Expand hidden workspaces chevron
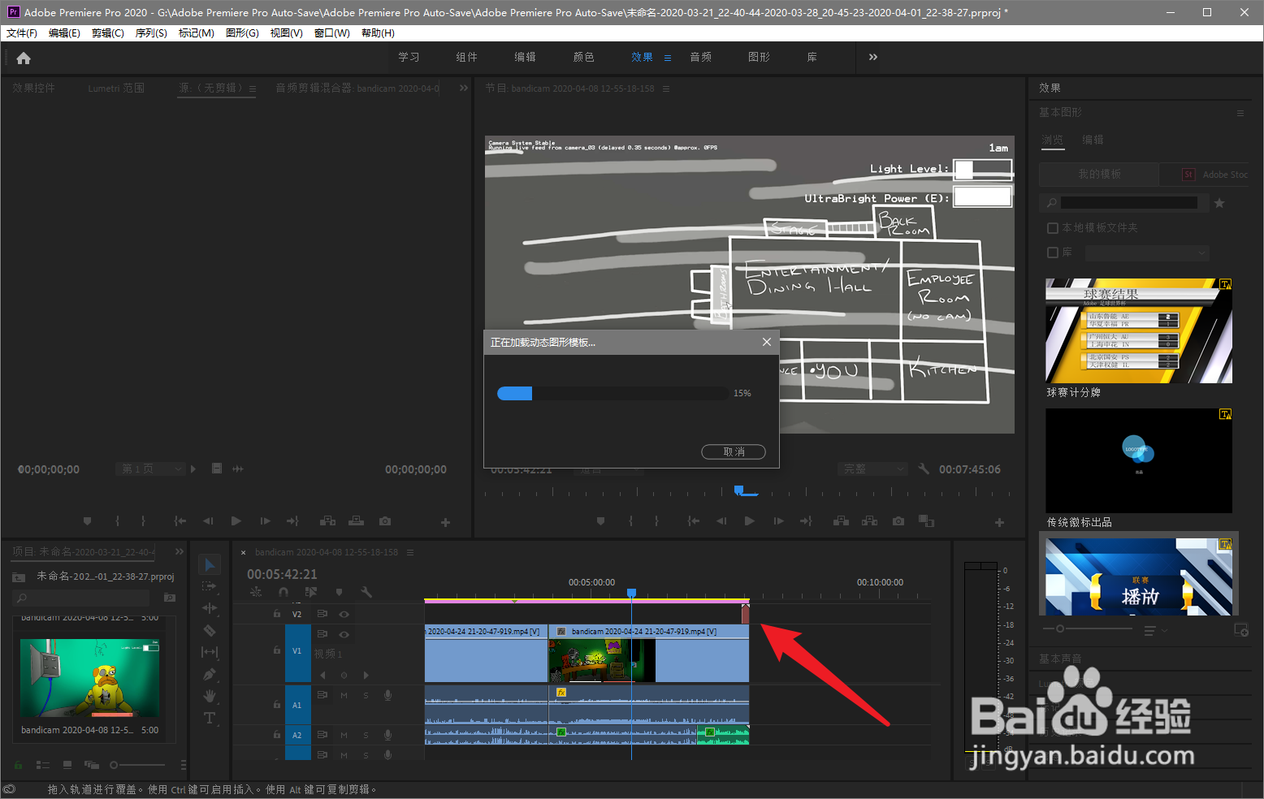Image resolution: width=1264 pixels, height=799 pixels. (872, 57)
